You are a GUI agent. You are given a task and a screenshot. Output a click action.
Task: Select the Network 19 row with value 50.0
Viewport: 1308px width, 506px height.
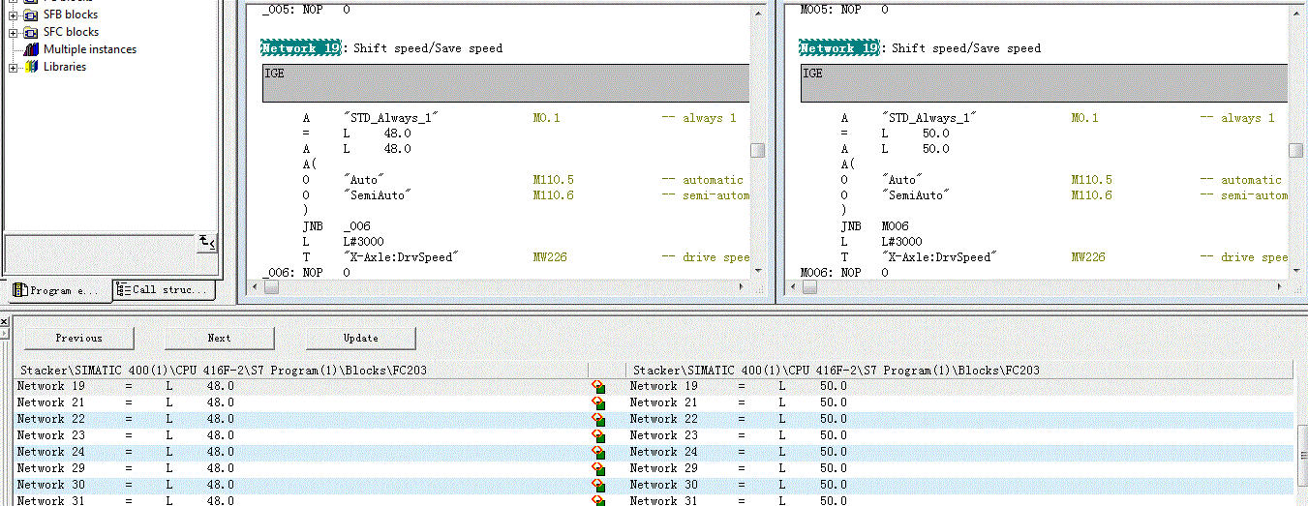tap(959, 387)
